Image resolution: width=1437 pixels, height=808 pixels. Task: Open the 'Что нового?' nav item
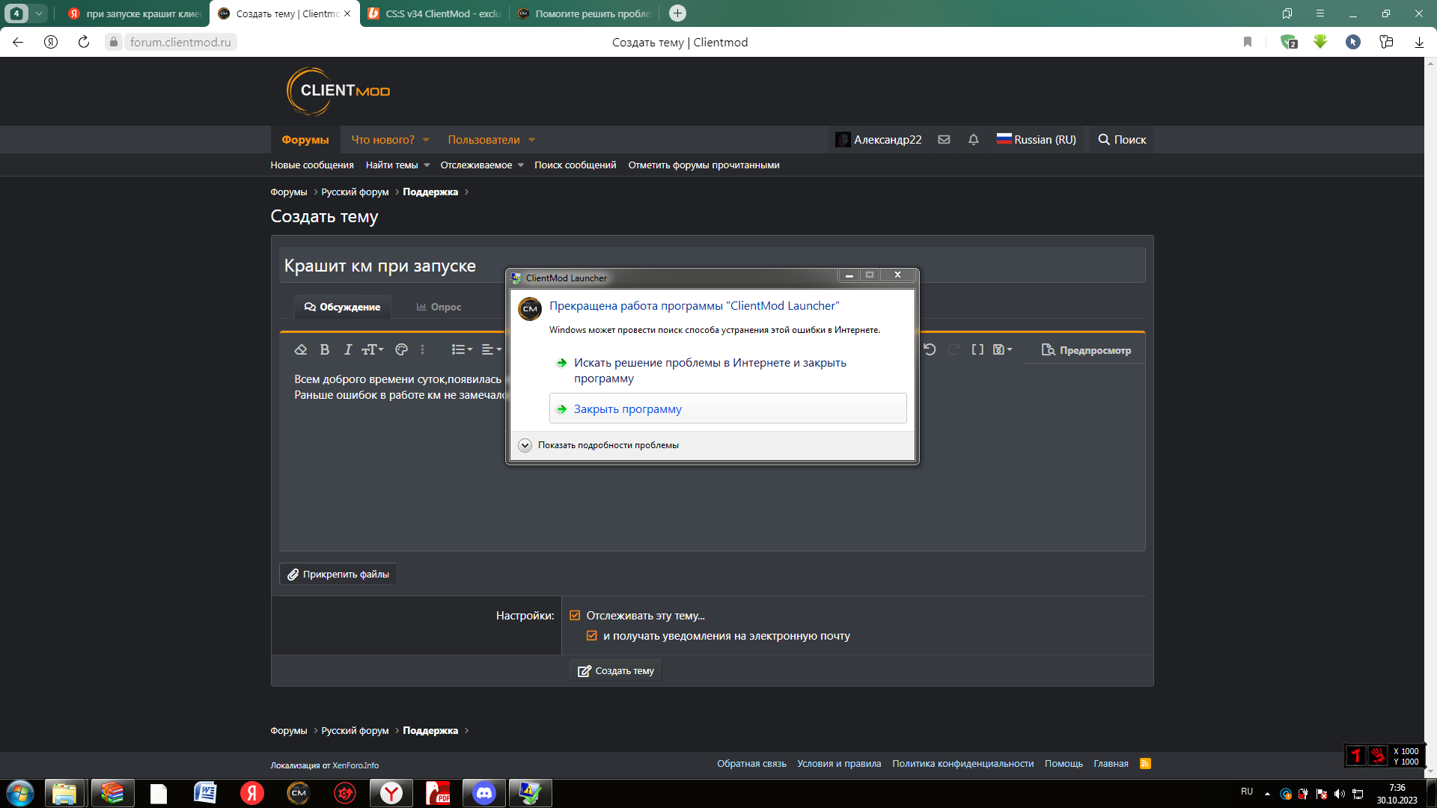coord(383,140)
